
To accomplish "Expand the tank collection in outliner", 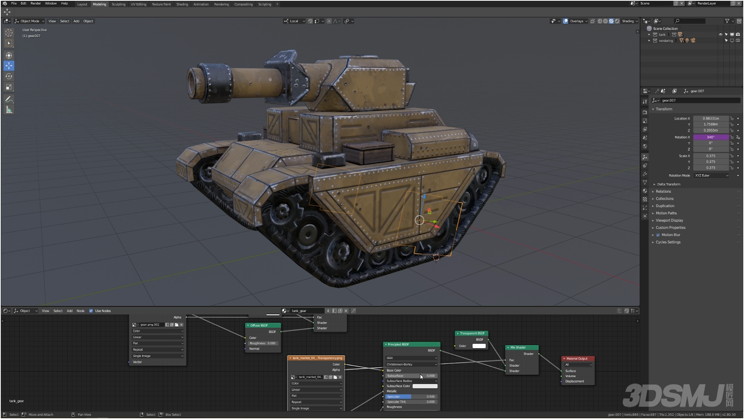I will [649, 35].
